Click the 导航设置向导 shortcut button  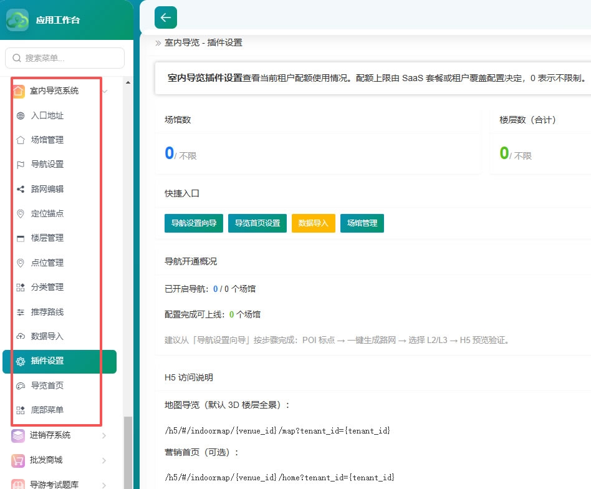tap(194, 223)
